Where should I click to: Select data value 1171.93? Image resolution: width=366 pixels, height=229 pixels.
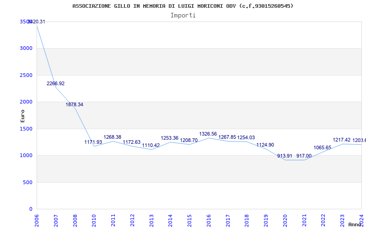[93, 142]
